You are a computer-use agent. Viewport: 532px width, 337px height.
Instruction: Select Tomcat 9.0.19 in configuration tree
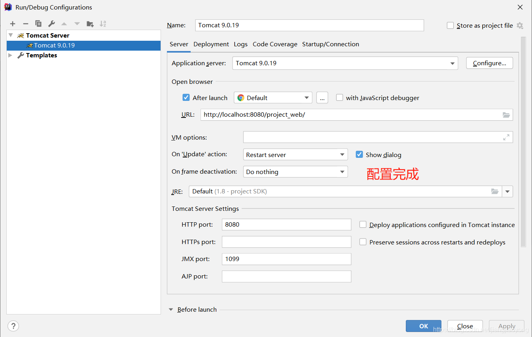83,45
